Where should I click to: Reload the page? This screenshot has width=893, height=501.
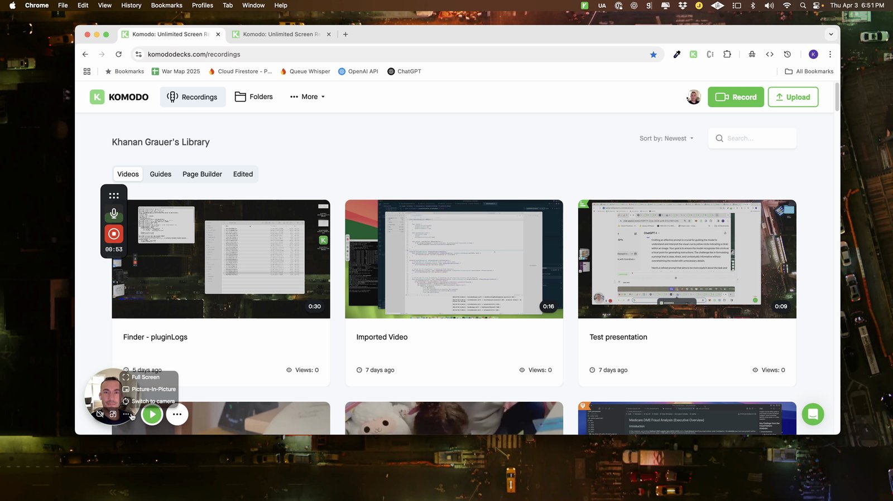click(x=118, y=54)
